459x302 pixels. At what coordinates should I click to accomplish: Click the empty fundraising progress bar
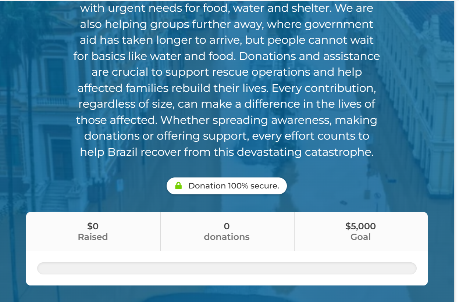point(227,268)
